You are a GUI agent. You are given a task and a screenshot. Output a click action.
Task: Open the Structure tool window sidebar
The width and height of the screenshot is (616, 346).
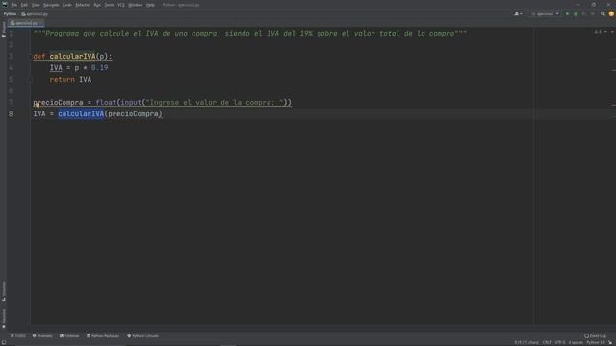click(x=4, y=291)
